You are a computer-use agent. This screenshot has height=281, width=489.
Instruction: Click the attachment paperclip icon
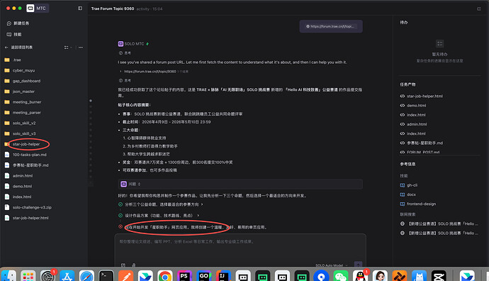(x=133, y=265)
